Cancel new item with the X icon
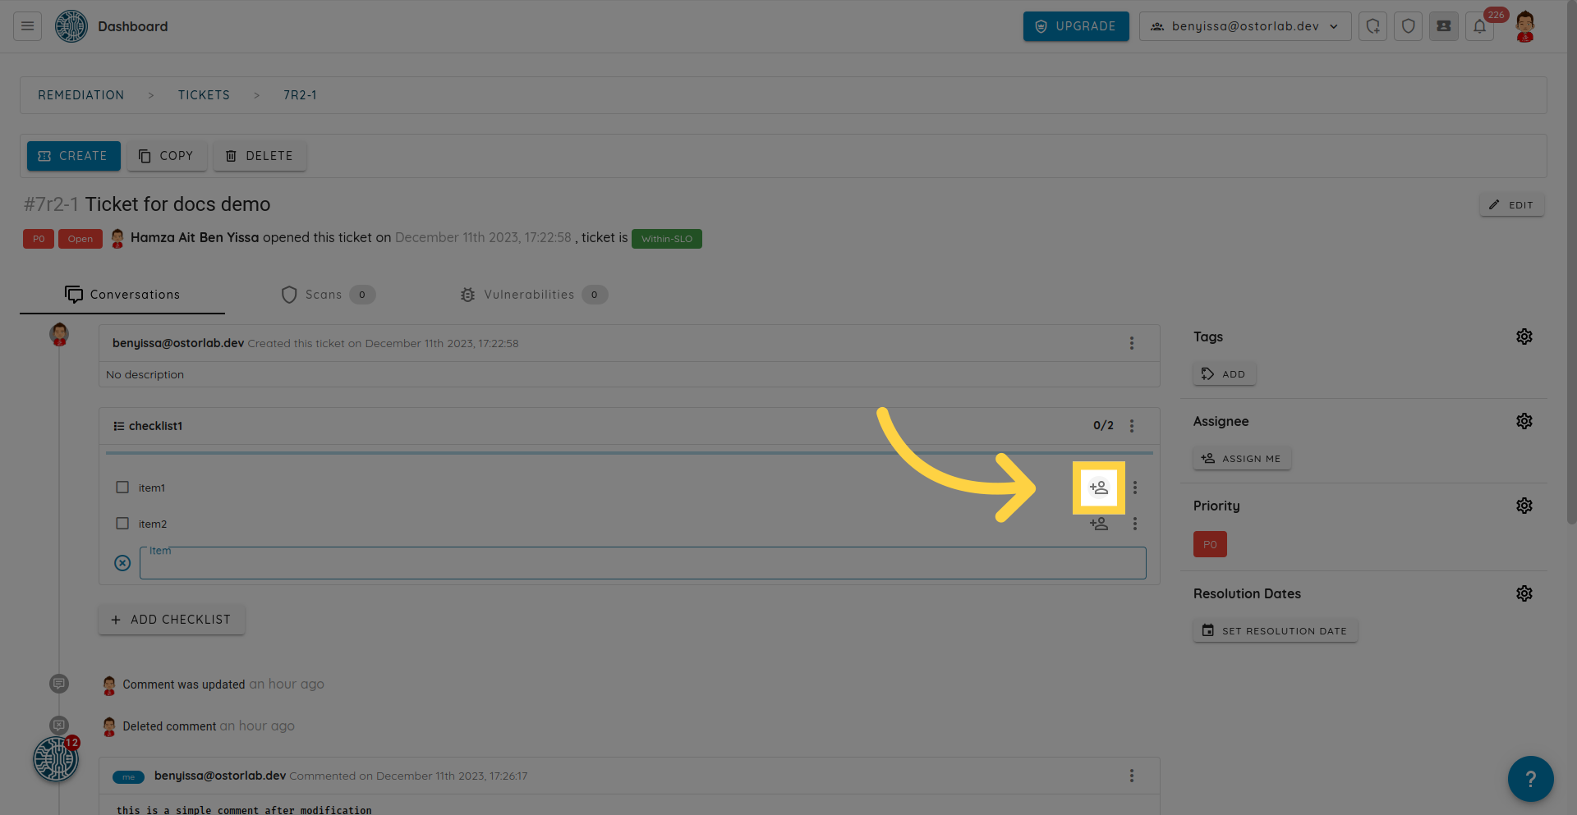 (x=122, y=563)
